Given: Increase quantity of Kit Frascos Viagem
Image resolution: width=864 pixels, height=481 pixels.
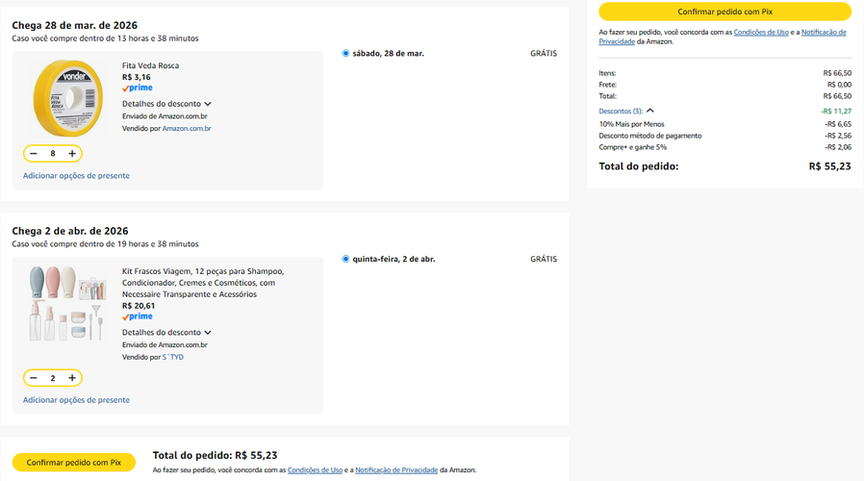Looking at the screenshot, I should 72,378.
